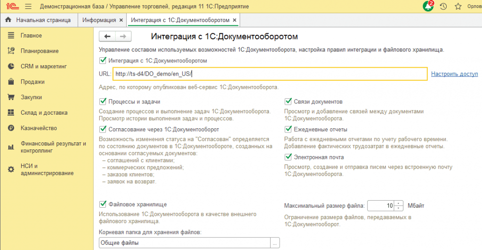
Task: Go forward with right arrow button
Action: point(123,37)
